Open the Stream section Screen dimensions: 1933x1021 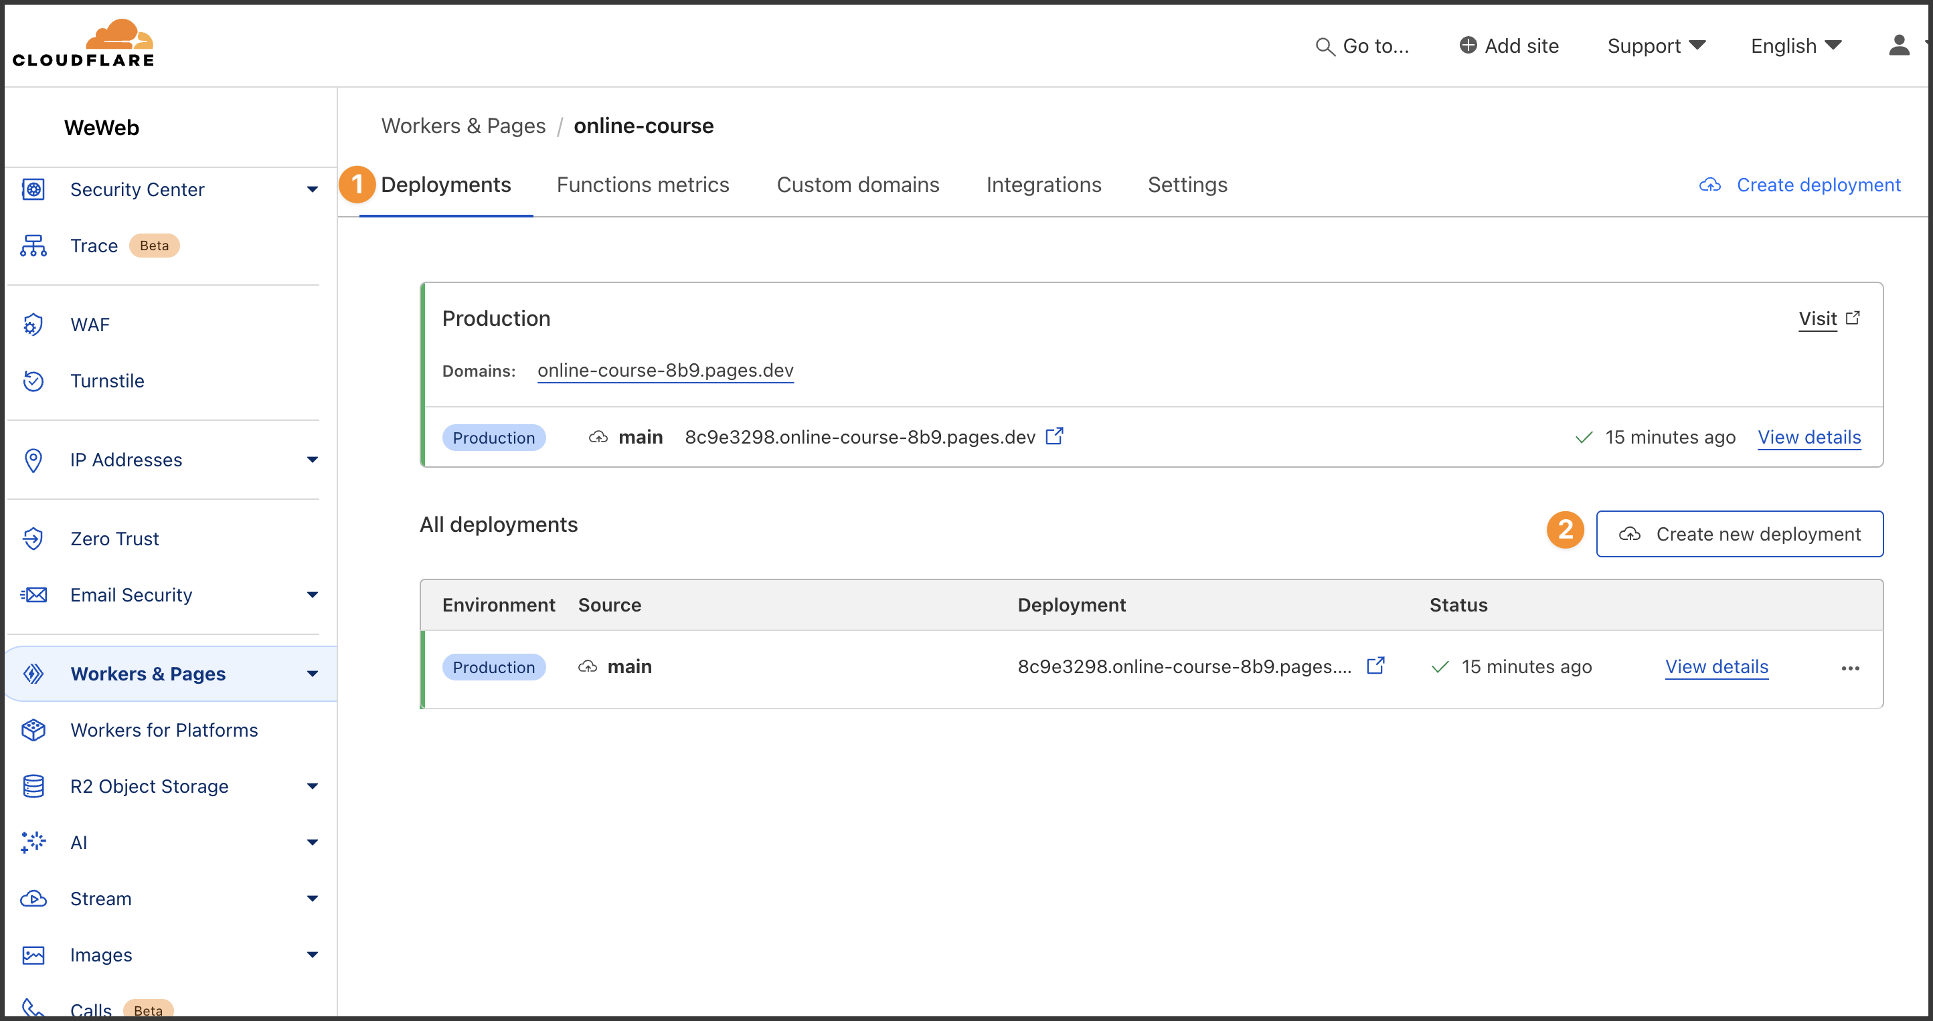[100, 898]
